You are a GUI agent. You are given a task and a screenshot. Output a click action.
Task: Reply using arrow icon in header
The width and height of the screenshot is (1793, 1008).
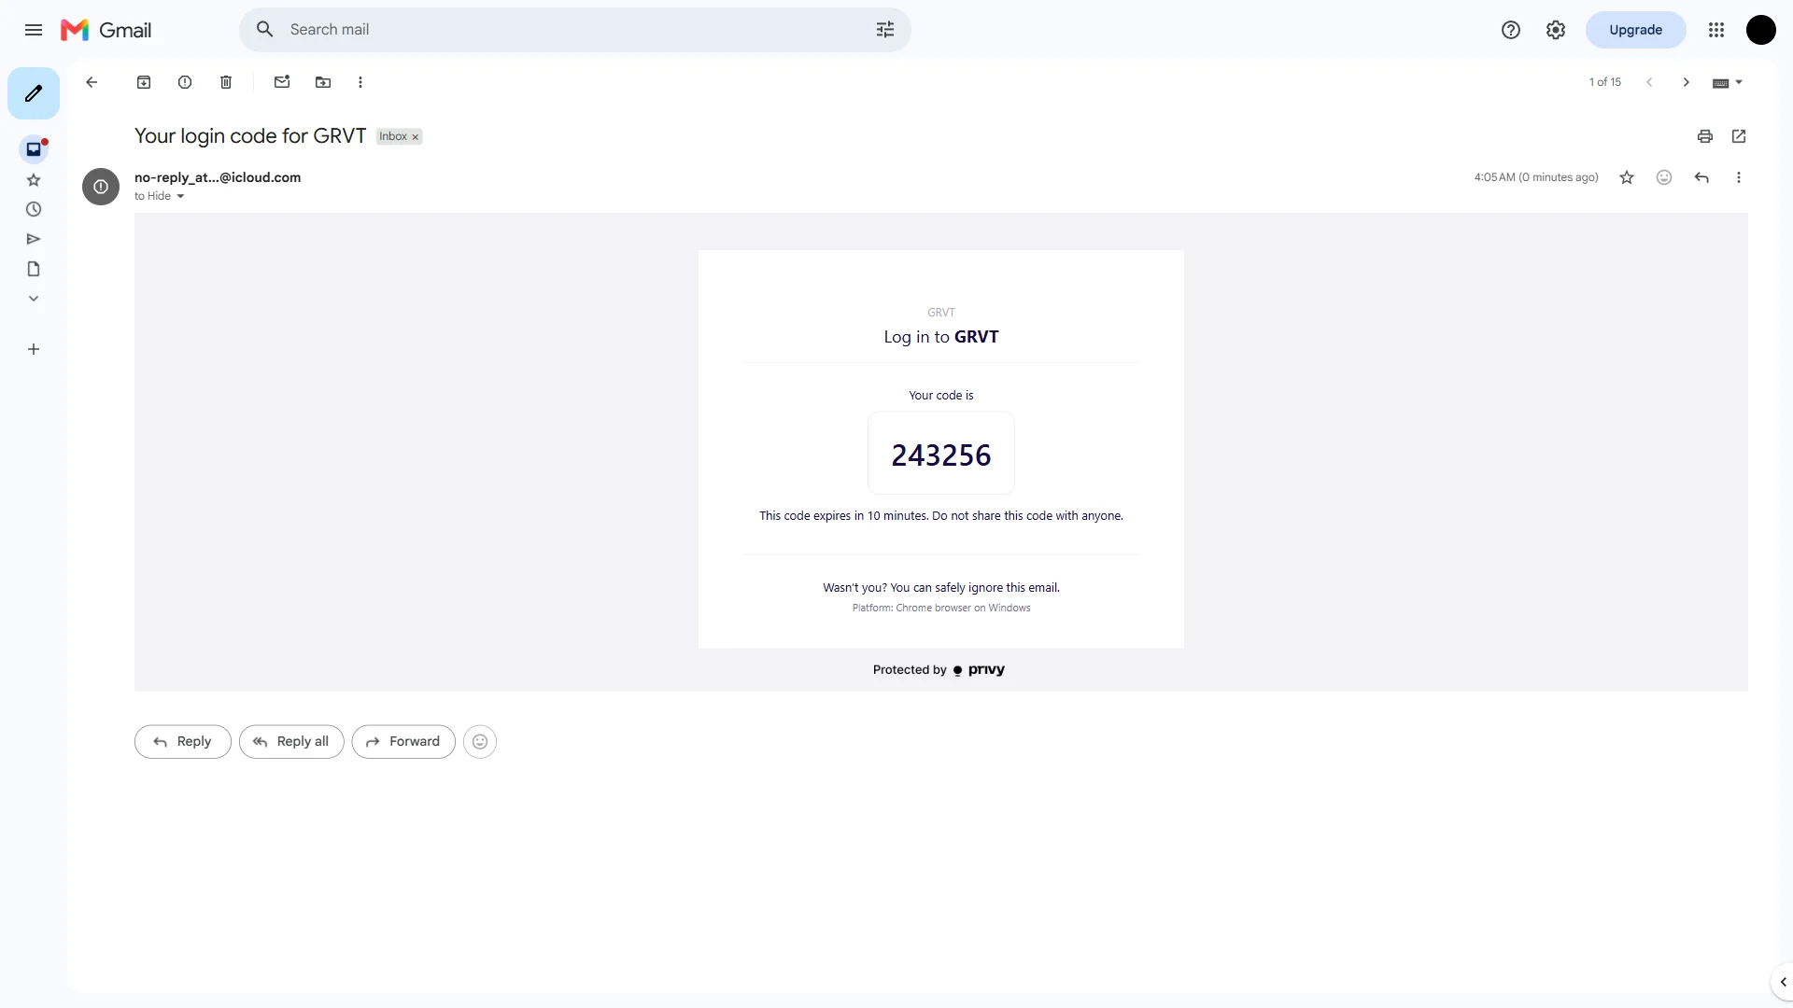pyautogui.click(x=1701, y=177)
